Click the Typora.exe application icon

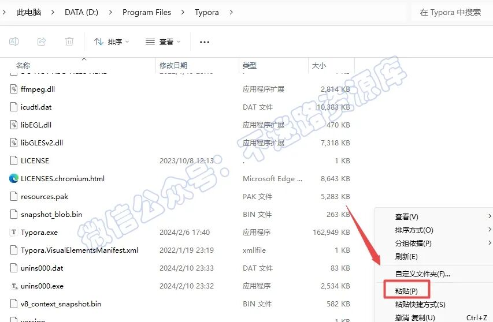click(13, 232)
